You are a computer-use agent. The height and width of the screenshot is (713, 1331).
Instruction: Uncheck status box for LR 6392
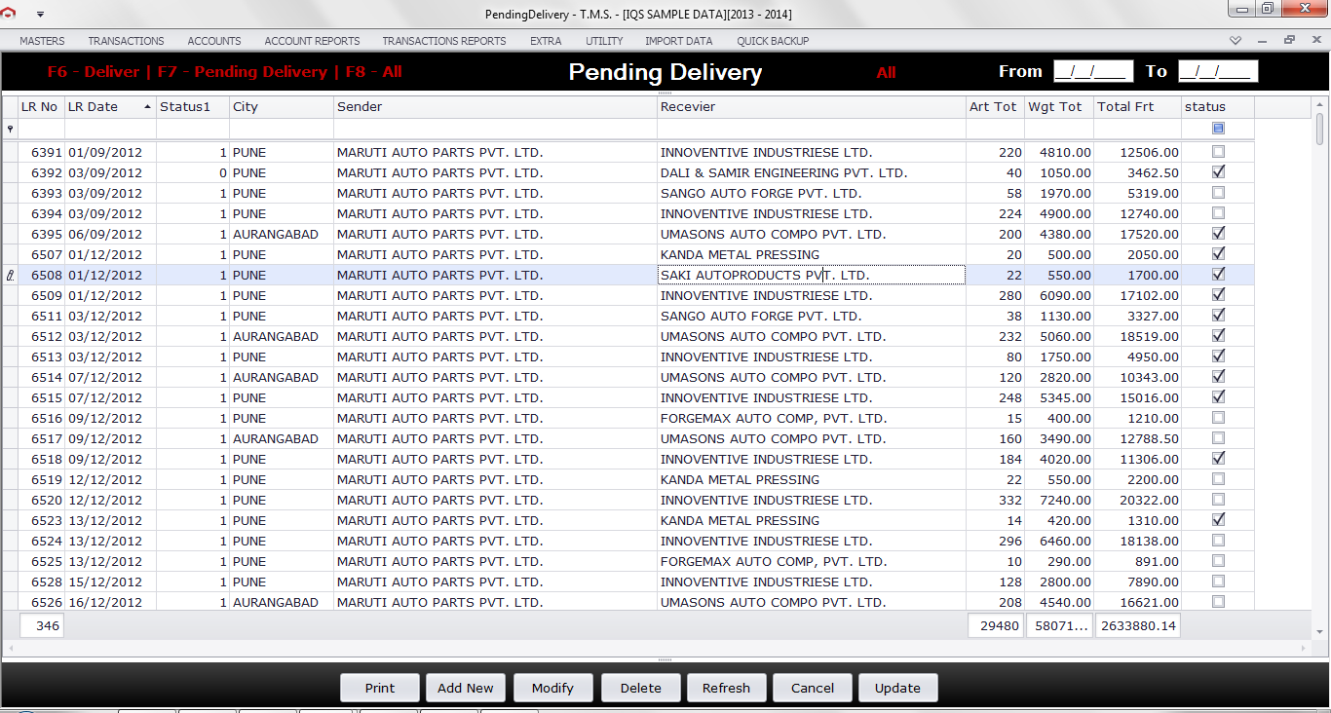(x=1218, y=172)
